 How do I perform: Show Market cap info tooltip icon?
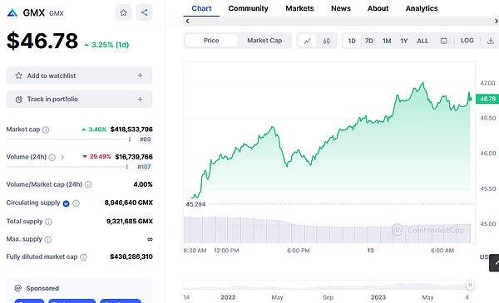46,130
